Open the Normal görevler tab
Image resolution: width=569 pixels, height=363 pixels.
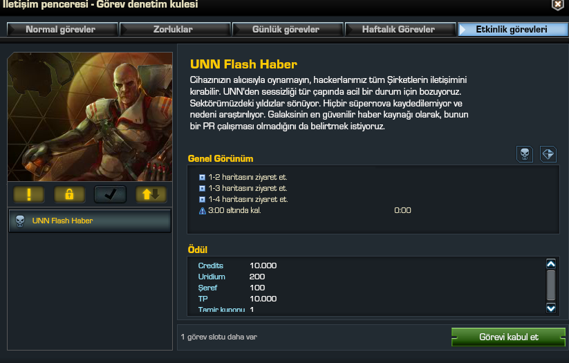tap(62, 30)
